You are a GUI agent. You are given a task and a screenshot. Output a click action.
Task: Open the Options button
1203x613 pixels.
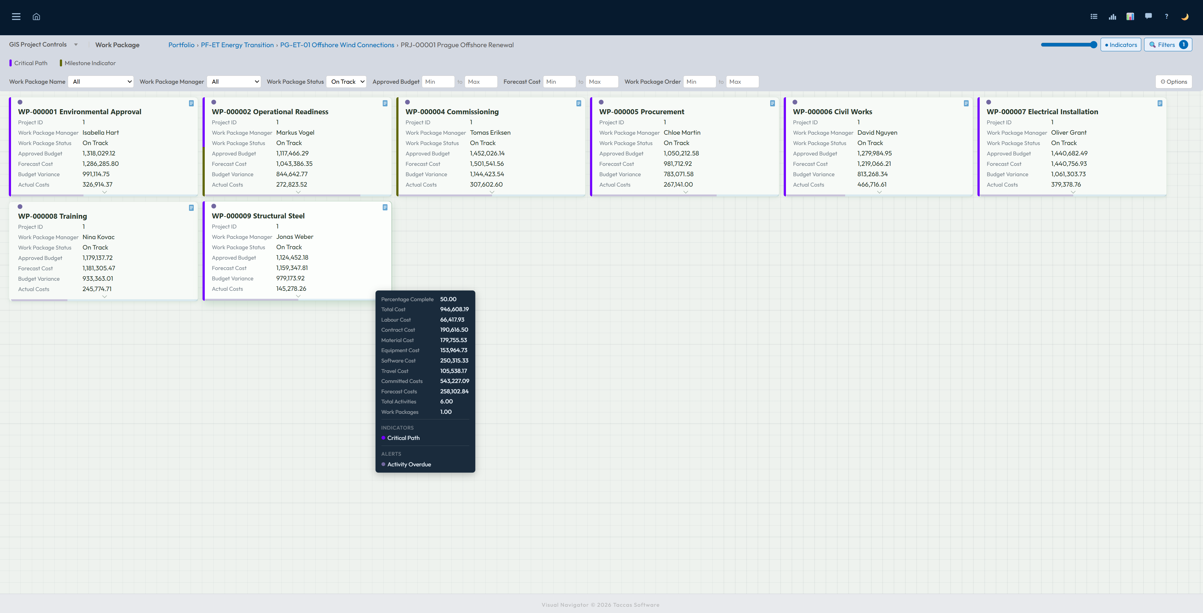pos(1174,82)
